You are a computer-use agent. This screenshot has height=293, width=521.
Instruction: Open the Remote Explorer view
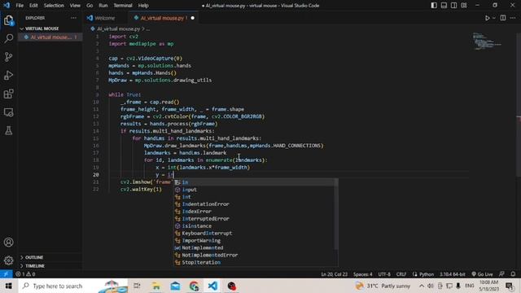point(9,112)
